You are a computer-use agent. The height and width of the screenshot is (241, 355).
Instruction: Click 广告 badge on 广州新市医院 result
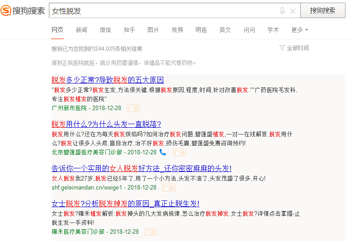pyautogui.click(x=133, y=108)
